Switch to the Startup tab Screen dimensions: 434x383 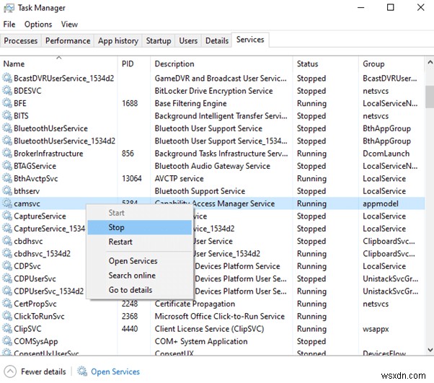(159, 40)
